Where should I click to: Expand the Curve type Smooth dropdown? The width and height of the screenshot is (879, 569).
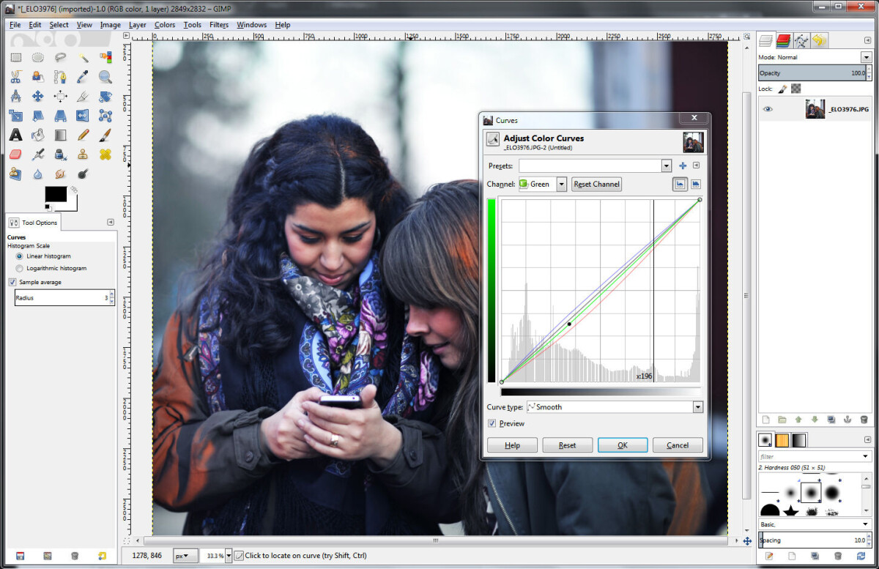point(697,407)
